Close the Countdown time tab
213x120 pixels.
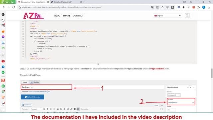pos(48,2)
